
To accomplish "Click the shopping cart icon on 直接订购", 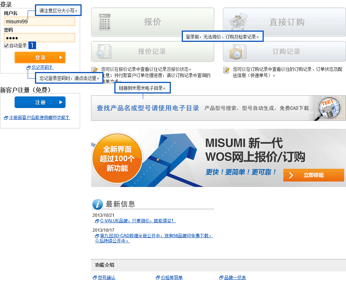I will click(238, 21).
